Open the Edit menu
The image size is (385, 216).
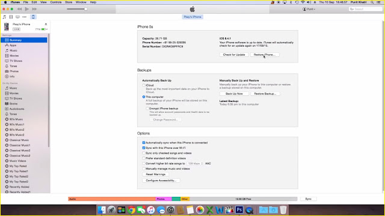34,2
